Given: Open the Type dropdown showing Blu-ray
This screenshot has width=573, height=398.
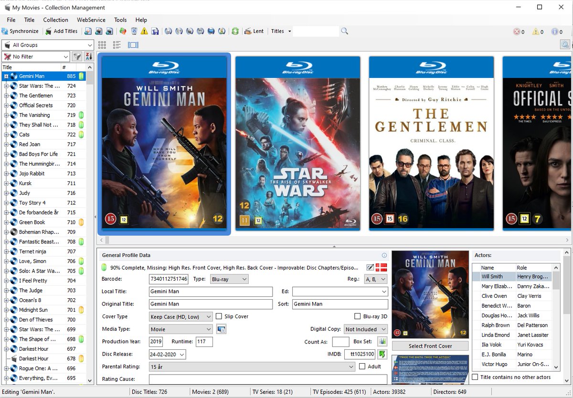Looking at the screenshot, I should [229, 279].
